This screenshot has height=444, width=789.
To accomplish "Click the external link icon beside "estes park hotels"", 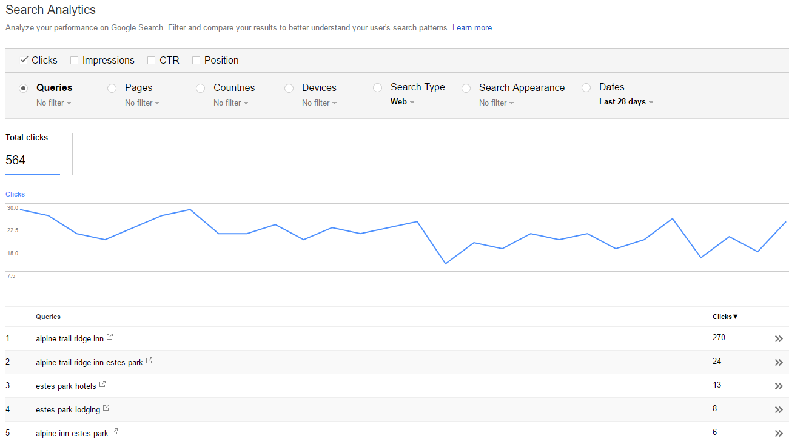I will tap(102, 383).
